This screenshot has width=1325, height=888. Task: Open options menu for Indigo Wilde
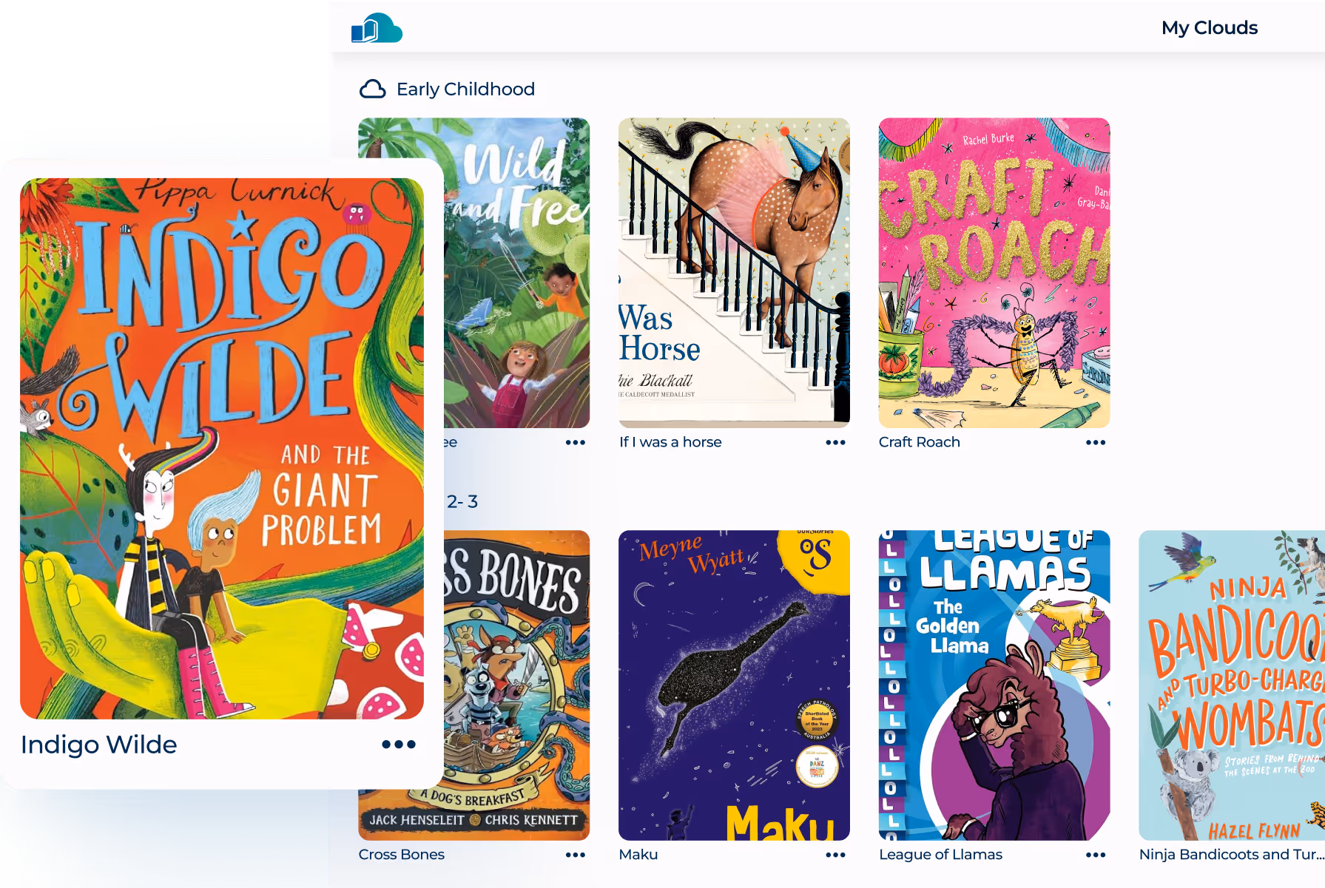tap(399, 745)
